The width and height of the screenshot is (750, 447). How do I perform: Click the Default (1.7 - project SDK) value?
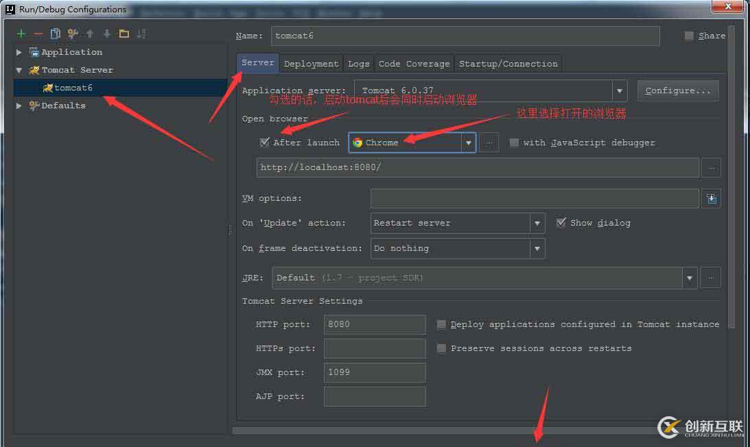click(350, 278)
